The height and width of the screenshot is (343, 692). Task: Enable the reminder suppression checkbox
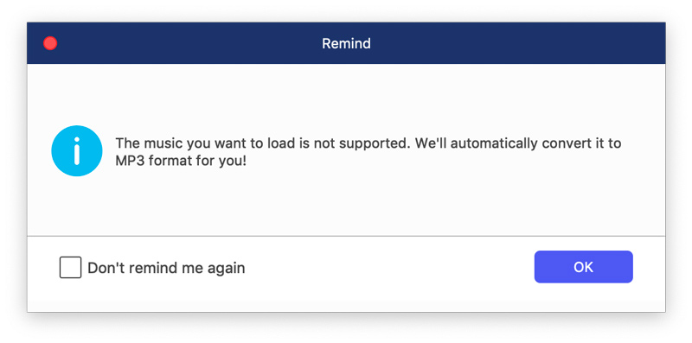71,268
